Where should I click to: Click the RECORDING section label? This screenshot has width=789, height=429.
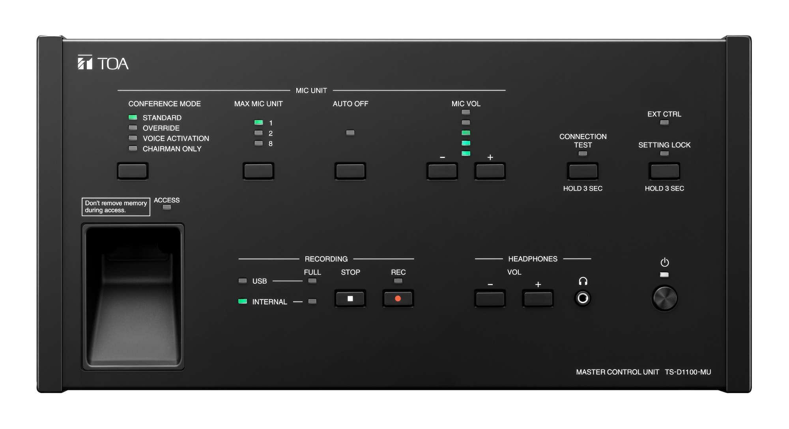pos(326,259)
